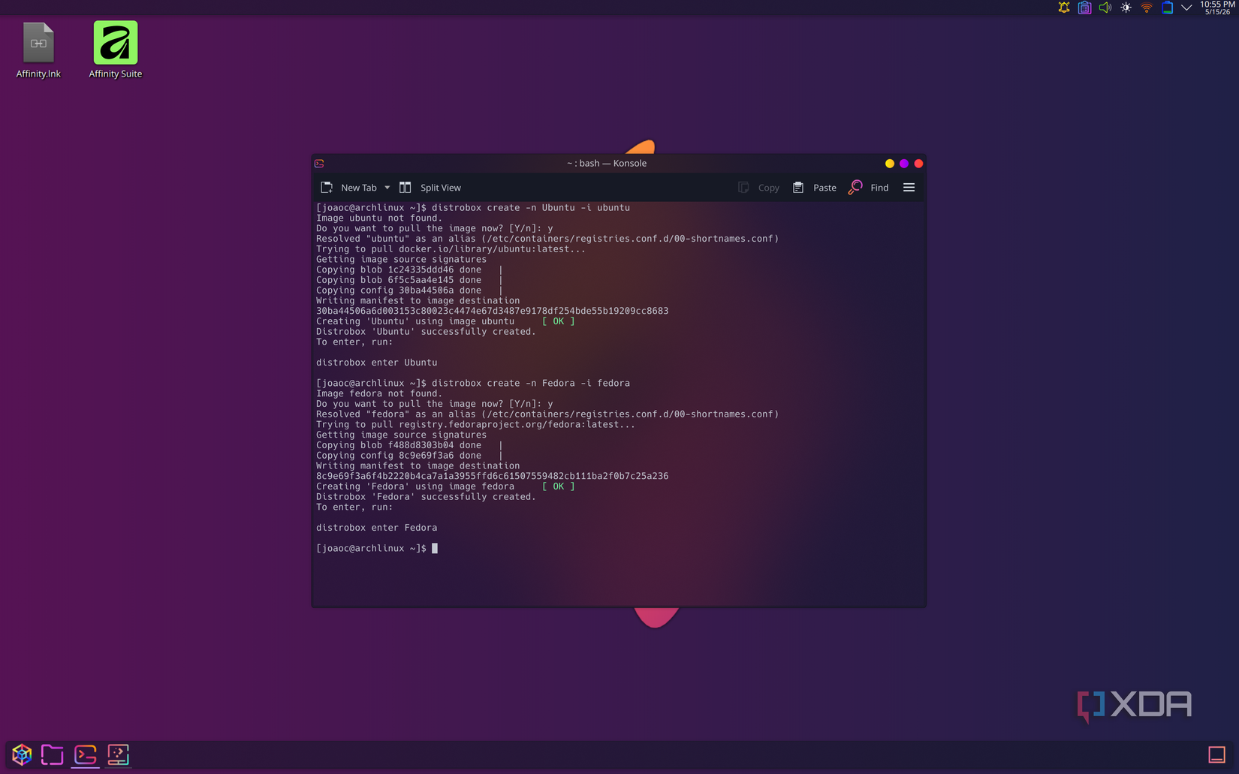
Task: Maximize Konsole with the purple button
Action: pyautogui.click(x=904, y=164)
